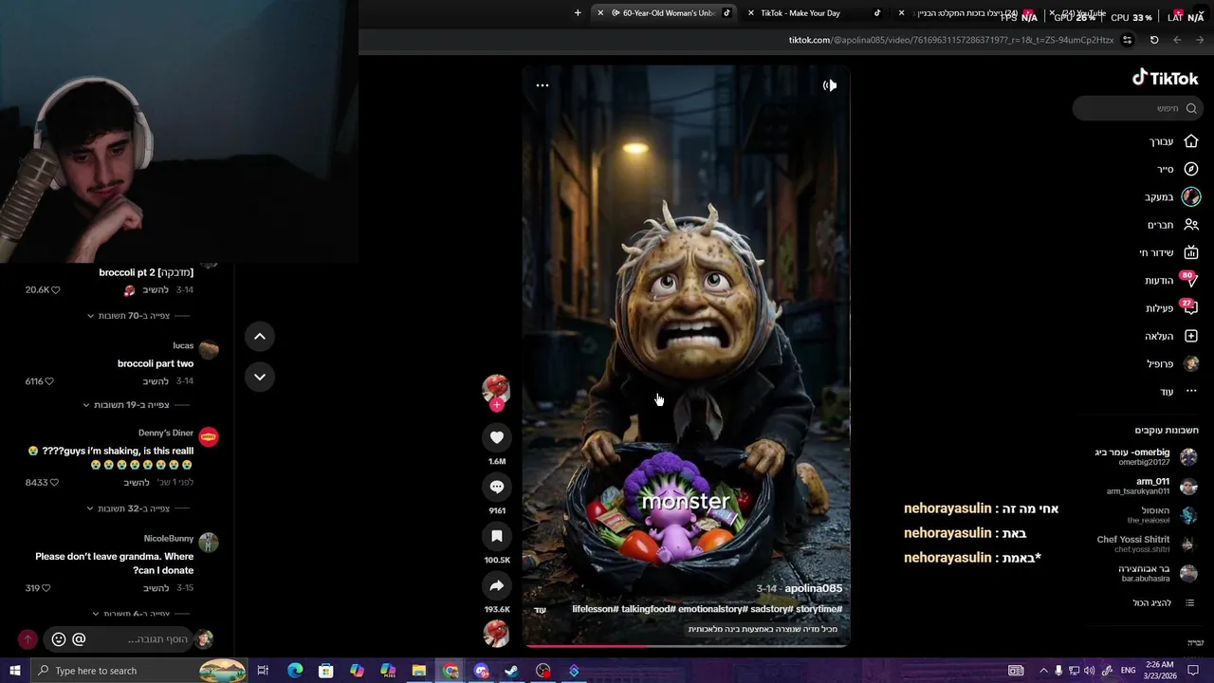The height and width of the screenshot is (683, 1214).
Task: Expand the 70 replies under broccoli pt 2
Action: point(135,315)
